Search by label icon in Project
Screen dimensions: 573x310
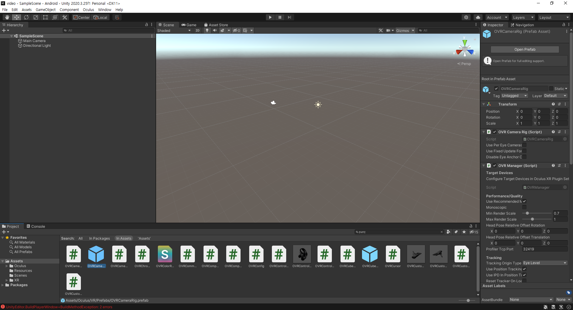coord(456,232)
